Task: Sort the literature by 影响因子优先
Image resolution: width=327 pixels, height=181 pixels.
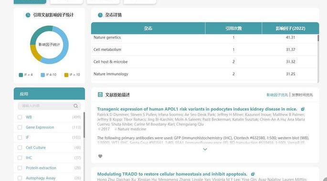Action: coord(277,95)
